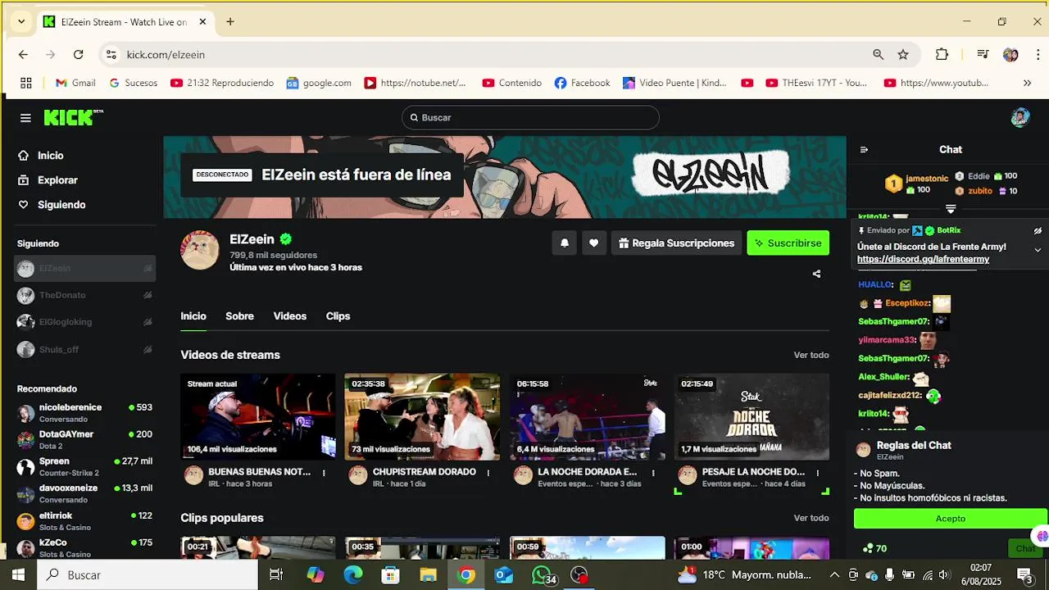Switch to the Inicio channel tab

pyautogui.click(x=193, y=316)
